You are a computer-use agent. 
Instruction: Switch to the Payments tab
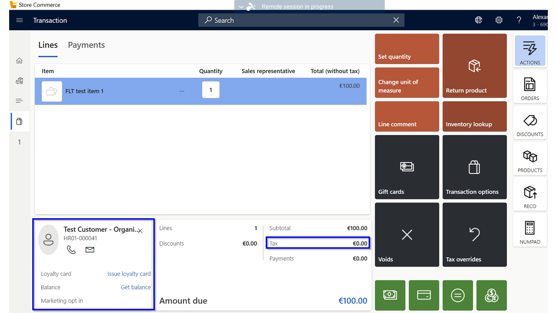pyautogui.click(x=86, y=45)
